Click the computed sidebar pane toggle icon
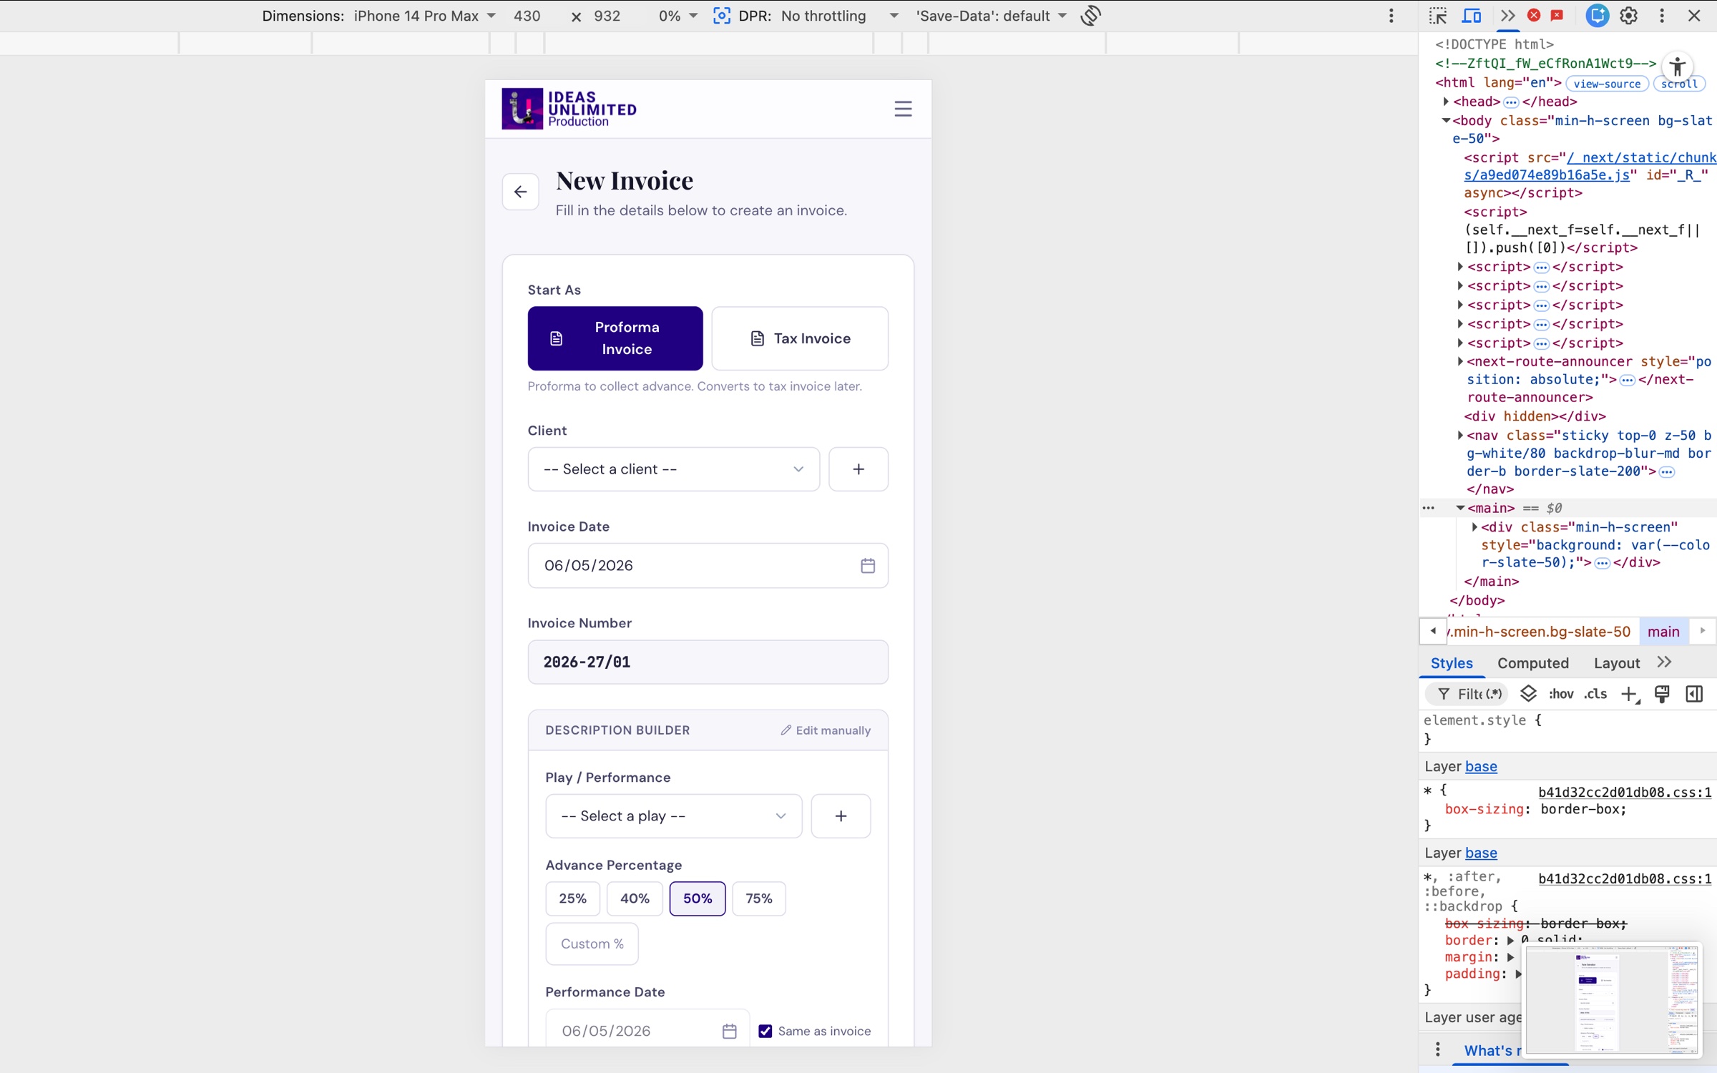 pyautogui.click(x=1694, y=694)
